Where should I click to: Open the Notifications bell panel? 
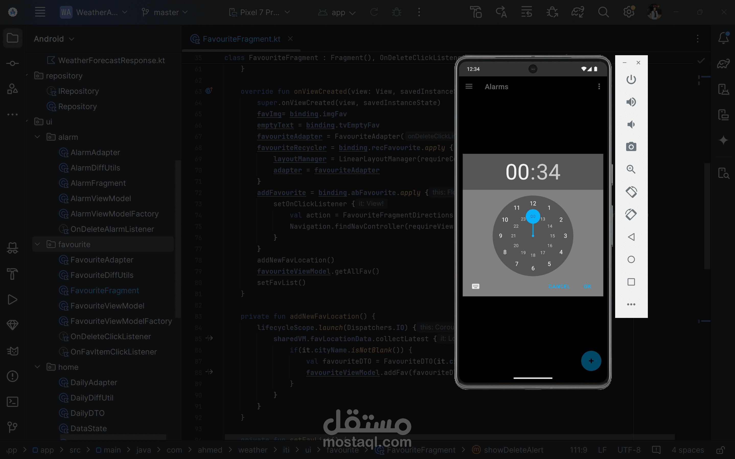point(723,38)
